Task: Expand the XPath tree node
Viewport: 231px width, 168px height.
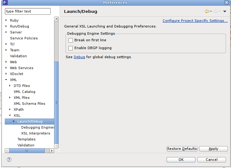Action: 10,109
